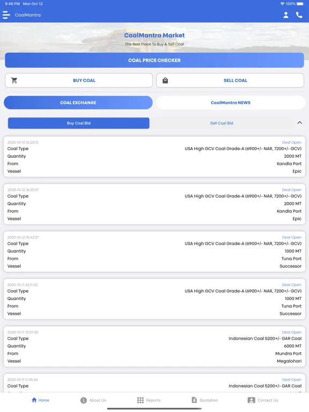The height and width of the screenshot is (412, 309).
Task: Tap the Quotation document icon
Action: 194,400
